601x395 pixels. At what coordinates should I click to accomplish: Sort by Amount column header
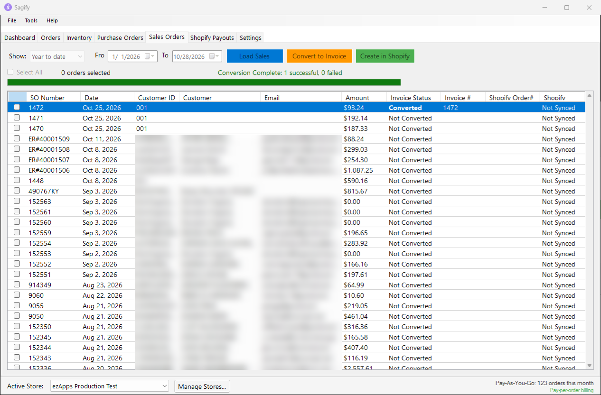(364, 98)
